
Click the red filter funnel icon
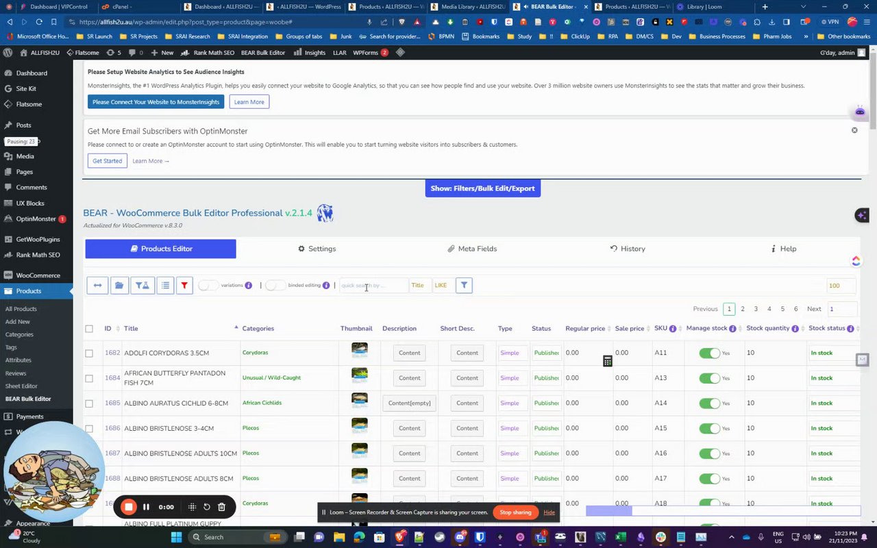click(184, 286)
